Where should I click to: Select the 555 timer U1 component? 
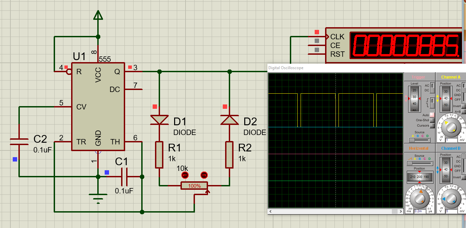coord(98,106)
